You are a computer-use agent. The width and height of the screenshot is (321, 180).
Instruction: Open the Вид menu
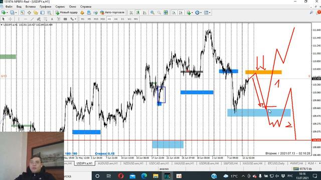[x=19, y=6]
